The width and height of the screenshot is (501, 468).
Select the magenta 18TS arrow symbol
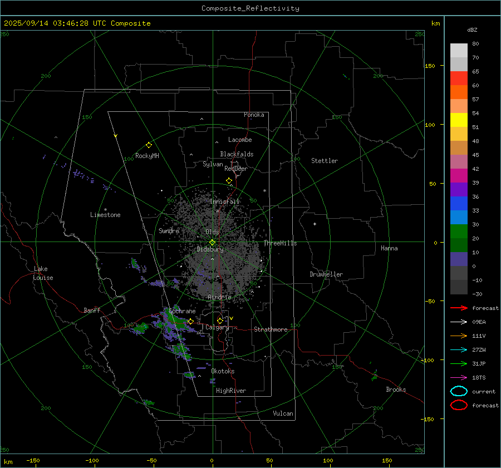coord(459,378)
